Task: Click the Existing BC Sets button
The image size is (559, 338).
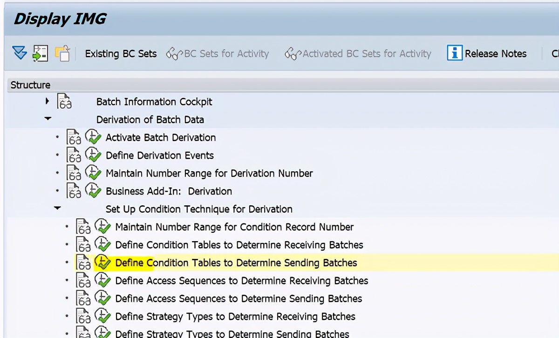Action: click(x=120, y=54)
